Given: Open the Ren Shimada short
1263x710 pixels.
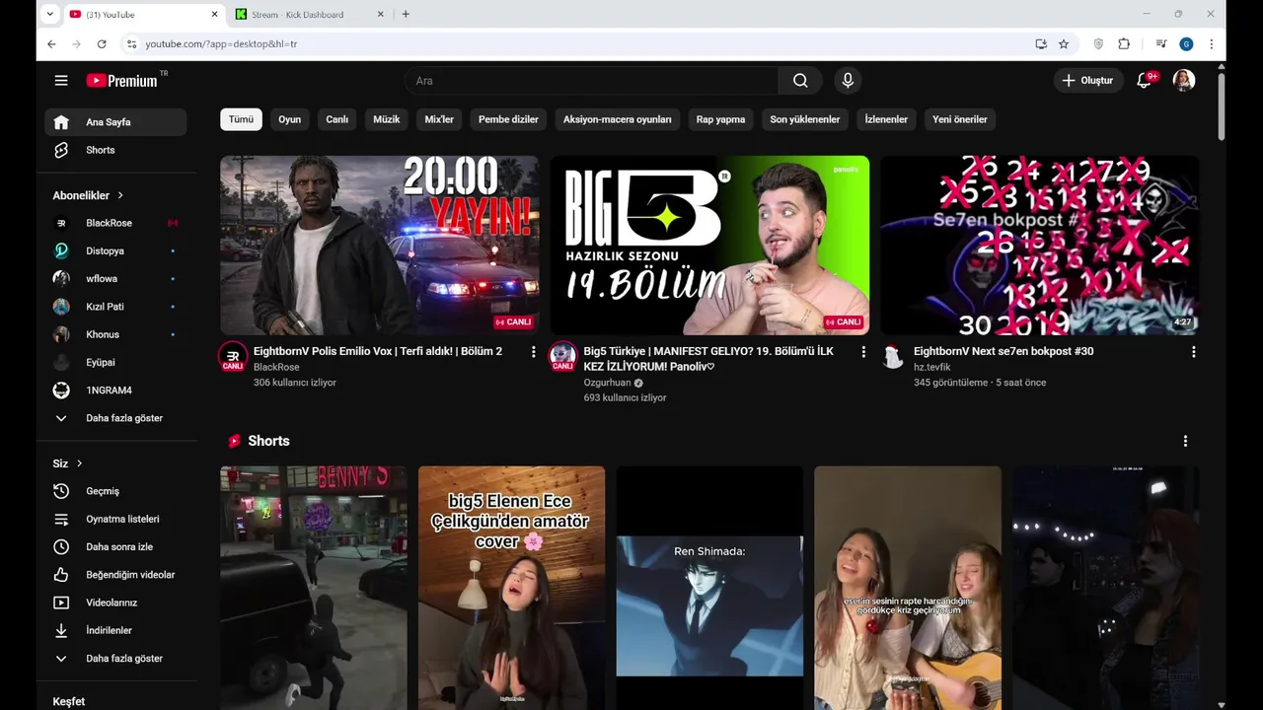Looking at the screenshot, I should click(709, 588).
